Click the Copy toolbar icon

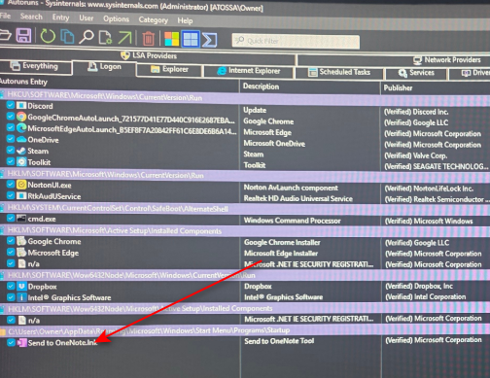[67, 37]
